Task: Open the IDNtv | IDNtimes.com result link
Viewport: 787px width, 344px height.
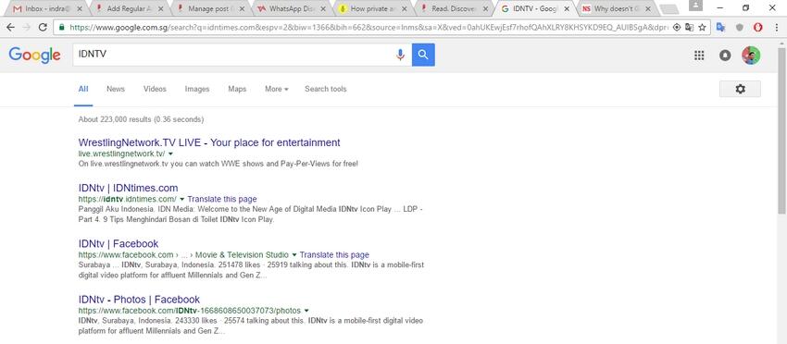Action: [128, 188]
